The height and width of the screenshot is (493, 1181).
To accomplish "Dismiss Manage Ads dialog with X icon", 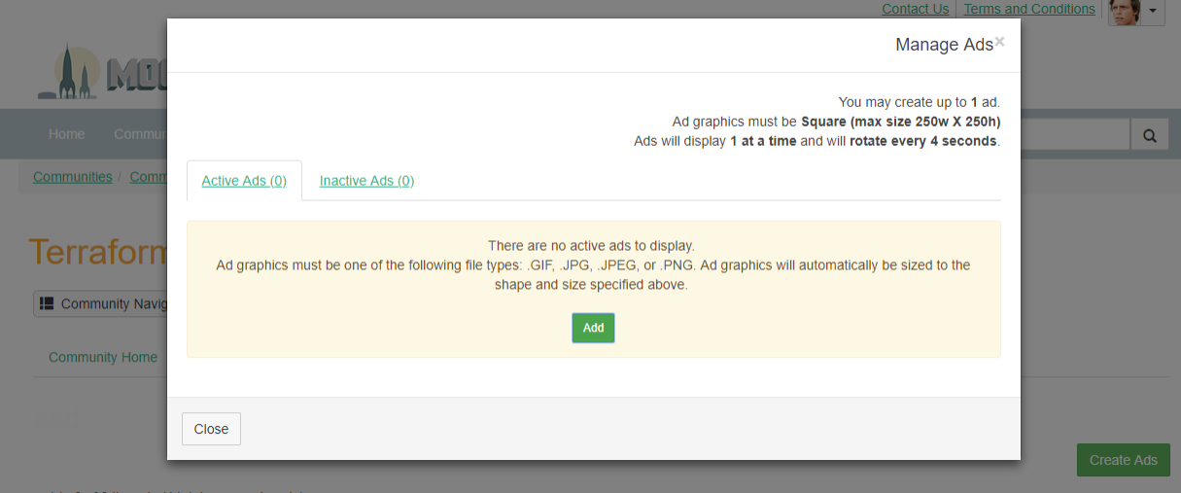I will pyautogui.click(x=999, y=42).
